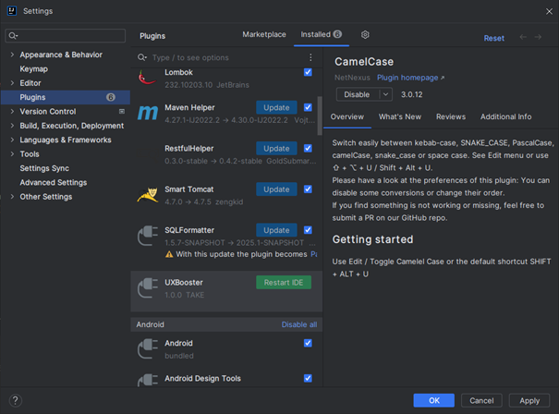
Task: Open the What's New tab
Action: point(400,117)
